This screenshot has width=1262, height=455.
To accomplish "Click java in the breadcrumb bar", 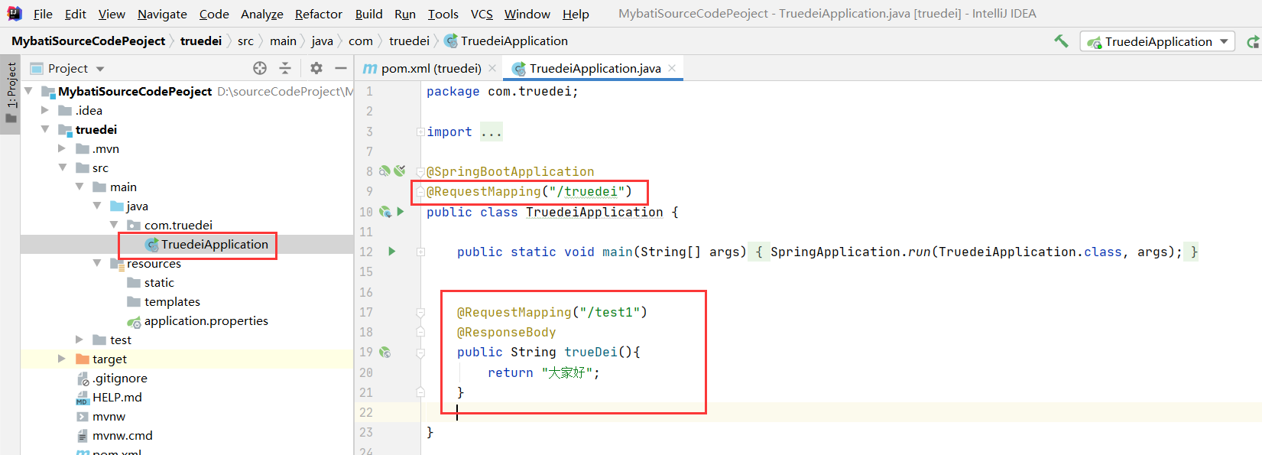I will click(x=323, y=41).
